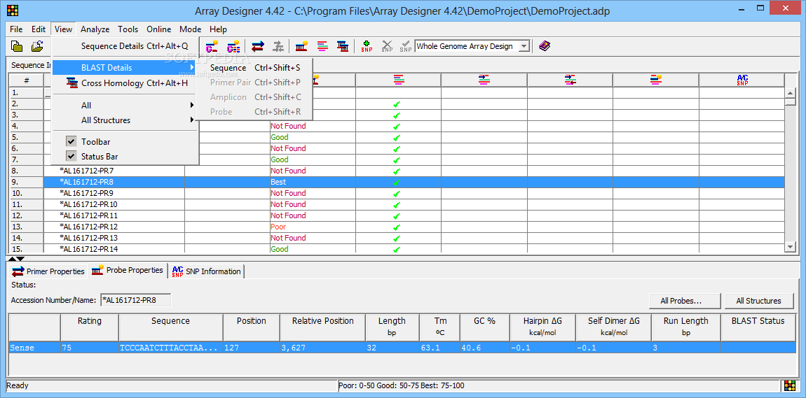Open the File menu
The width and height of the screenshot is (806, 398).
16,29
